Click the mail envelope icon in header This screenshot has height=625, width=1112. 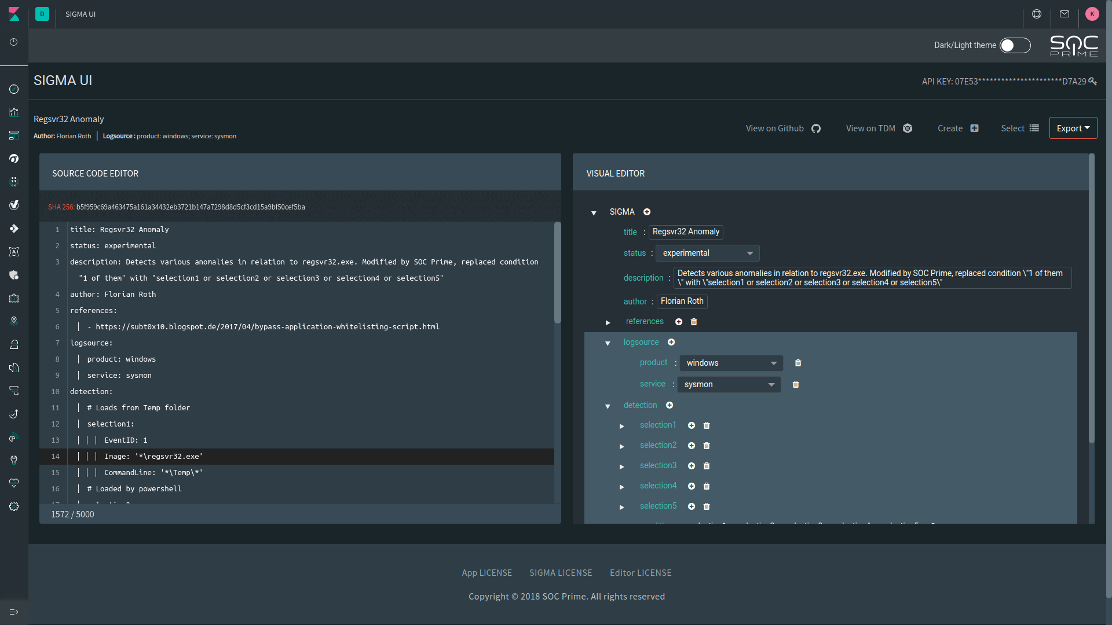[1065, 14]
